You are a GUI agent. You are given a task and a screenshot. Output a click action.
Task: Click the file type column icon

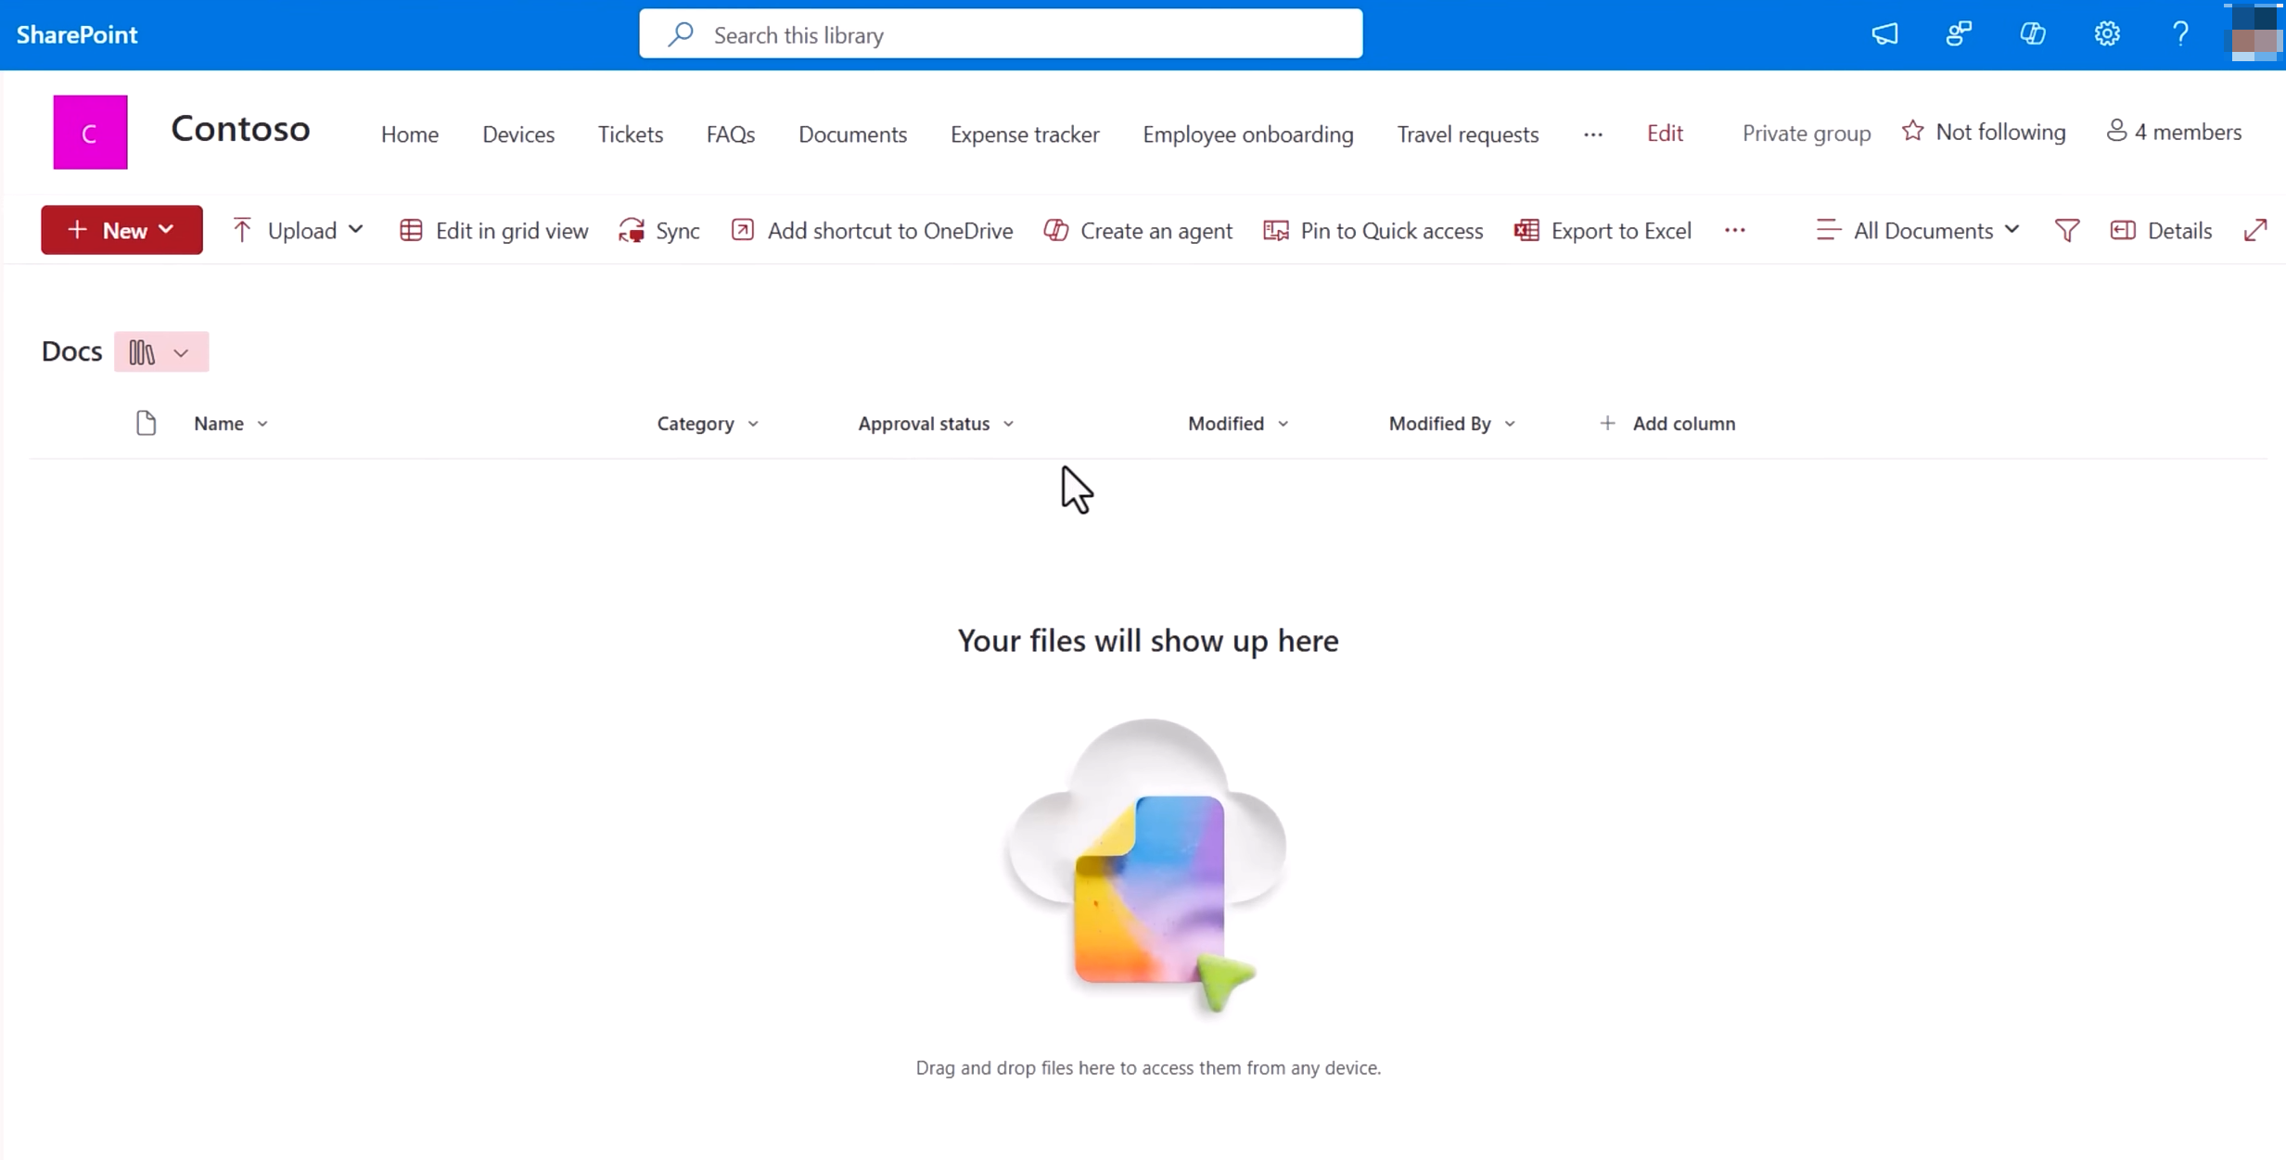tap(146, 423)
